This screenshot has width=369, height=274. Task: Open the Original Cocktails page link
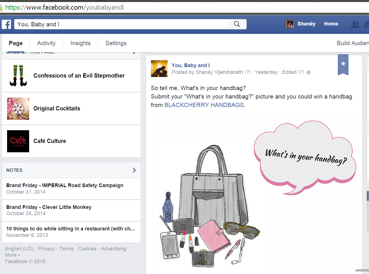pos(57,108)
